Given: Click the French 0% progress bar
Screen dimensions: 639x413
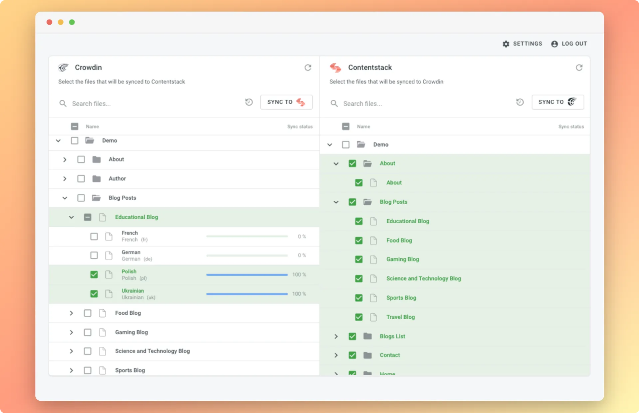Looking at the screenshot, I should tap(247, 236).
